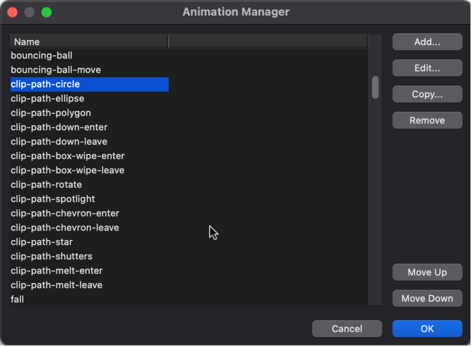471x346 pixels.
Task: Pick the clip-path-spotlight animation
Action: (x=89, y=199)
